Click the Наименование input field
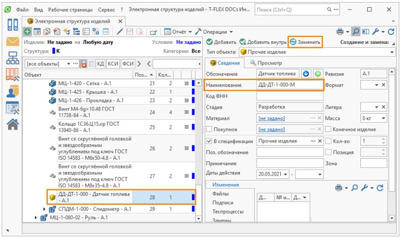Screen dimensions: 401x238 (290, 85)
